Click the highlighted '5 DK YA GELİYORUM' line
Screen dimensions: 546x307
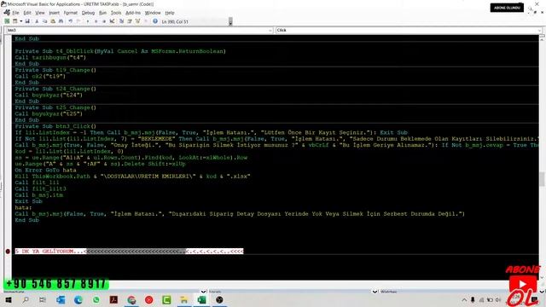pyautogui.click(x=129, y=251)
